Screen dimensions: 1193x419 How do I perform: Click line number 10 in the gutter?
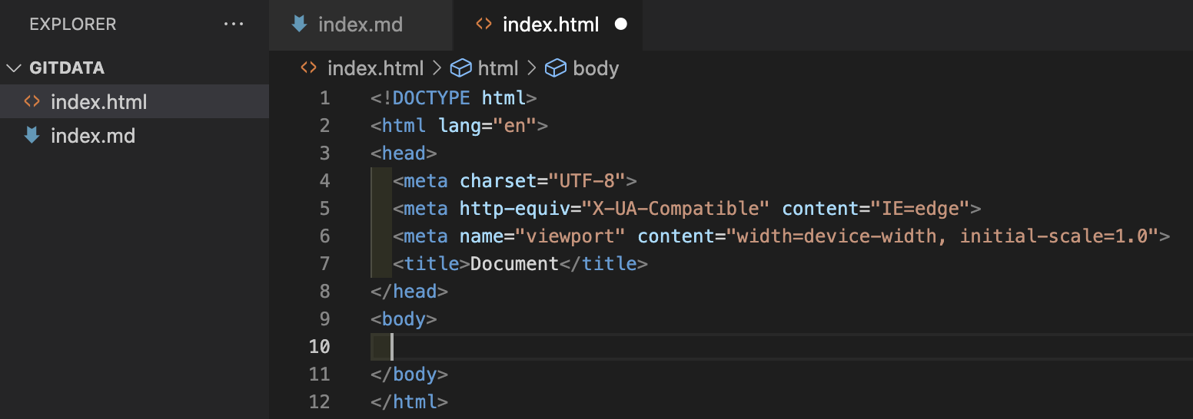click(319, 347)
